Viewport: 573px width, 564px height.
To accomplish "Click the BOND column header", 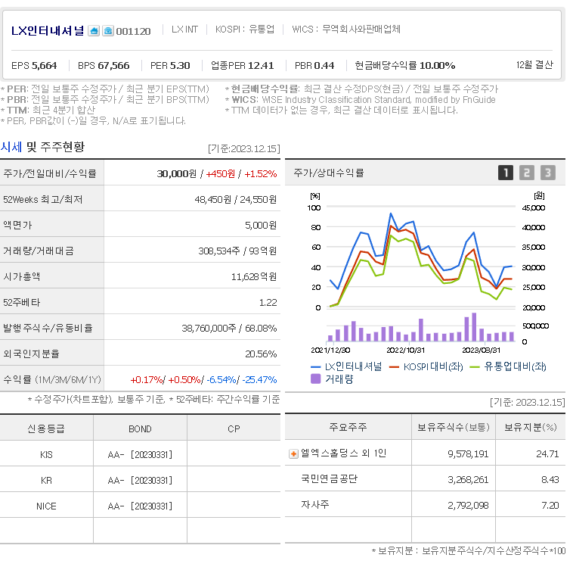I will point(140,428).
